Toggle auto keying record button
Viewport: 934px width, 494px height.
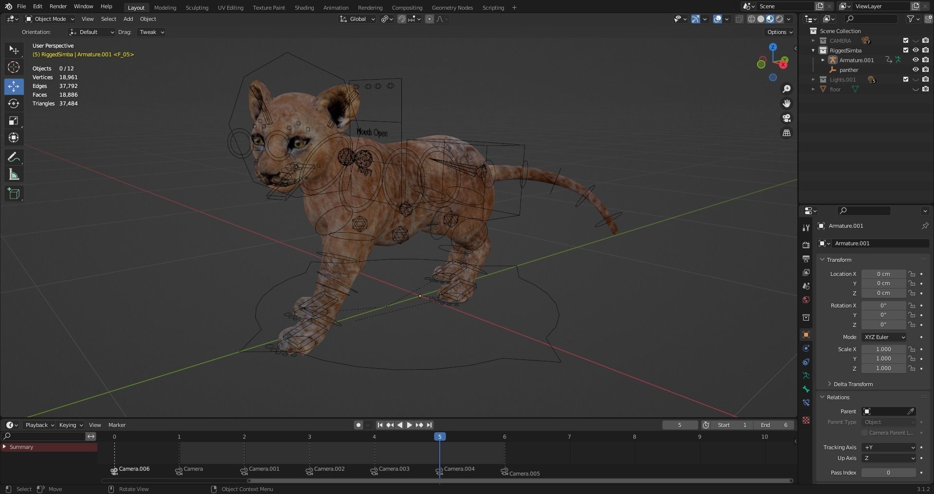click(359, 425)
